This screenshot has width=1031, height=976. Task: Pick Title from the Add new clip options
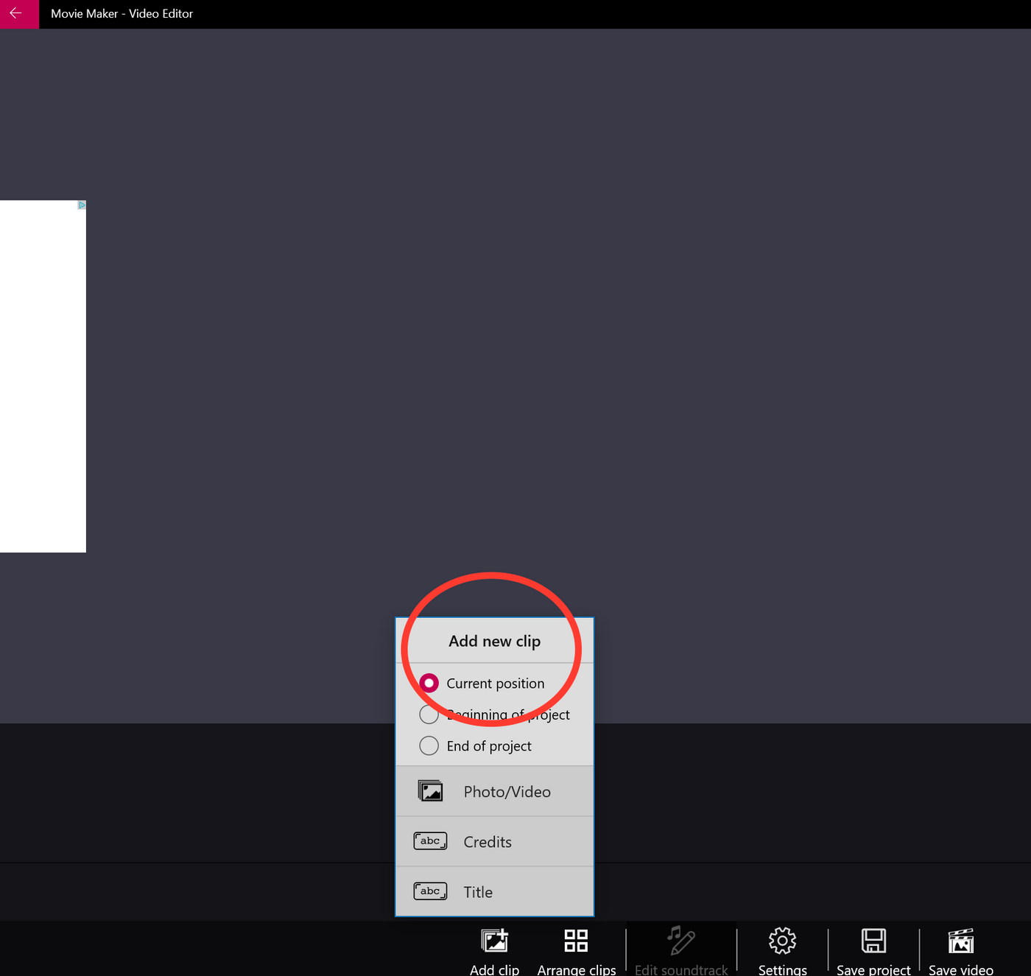point(478,891)
